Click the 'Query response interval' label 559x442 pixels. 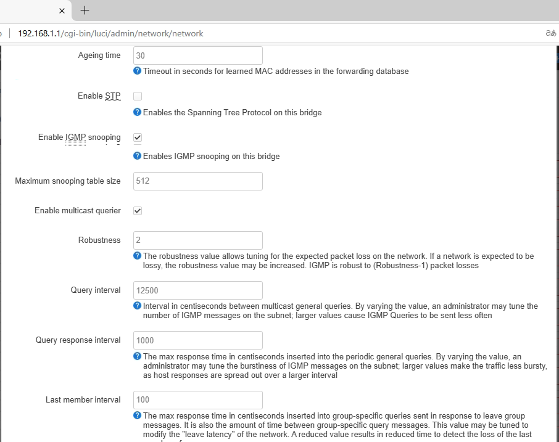(x=78, y=340)
